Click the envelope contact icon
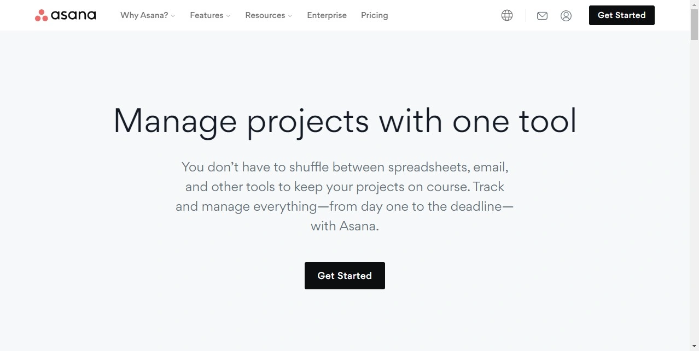Viewport: 699px width, 351px height. pyautogui.click(x=542, y=16)
